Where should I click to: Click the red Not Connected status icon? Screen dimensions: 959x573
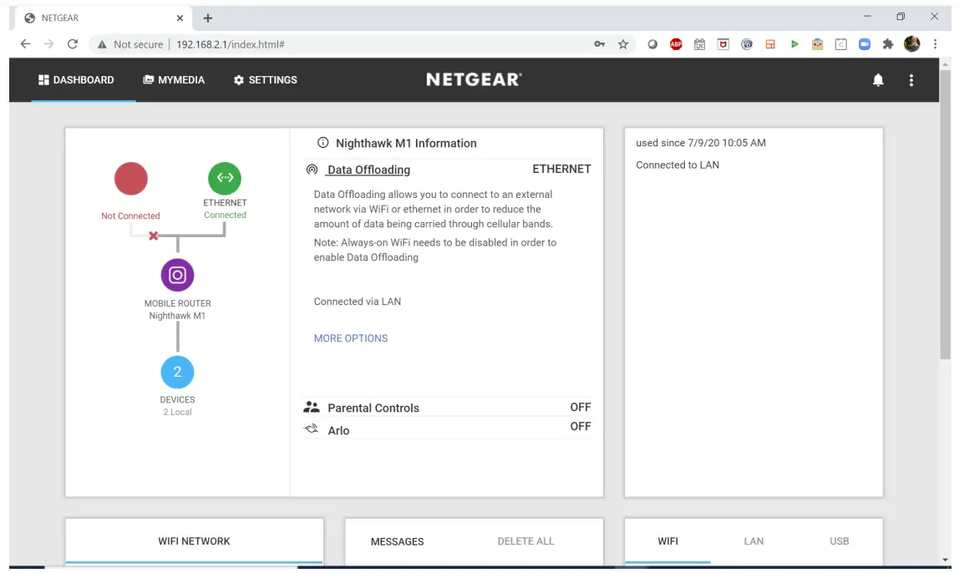(130, 178)
